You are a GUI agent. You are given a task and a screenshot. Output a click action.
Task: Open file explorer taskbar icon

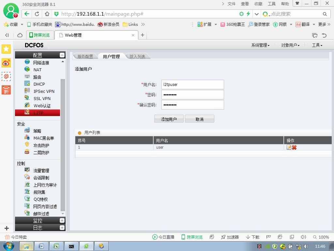(26, 246)
